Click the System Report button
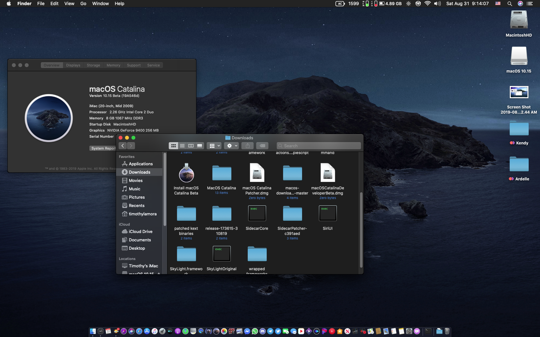Image resolution: width=540 pixels, height=337 pixels. [x=103, y=148]
